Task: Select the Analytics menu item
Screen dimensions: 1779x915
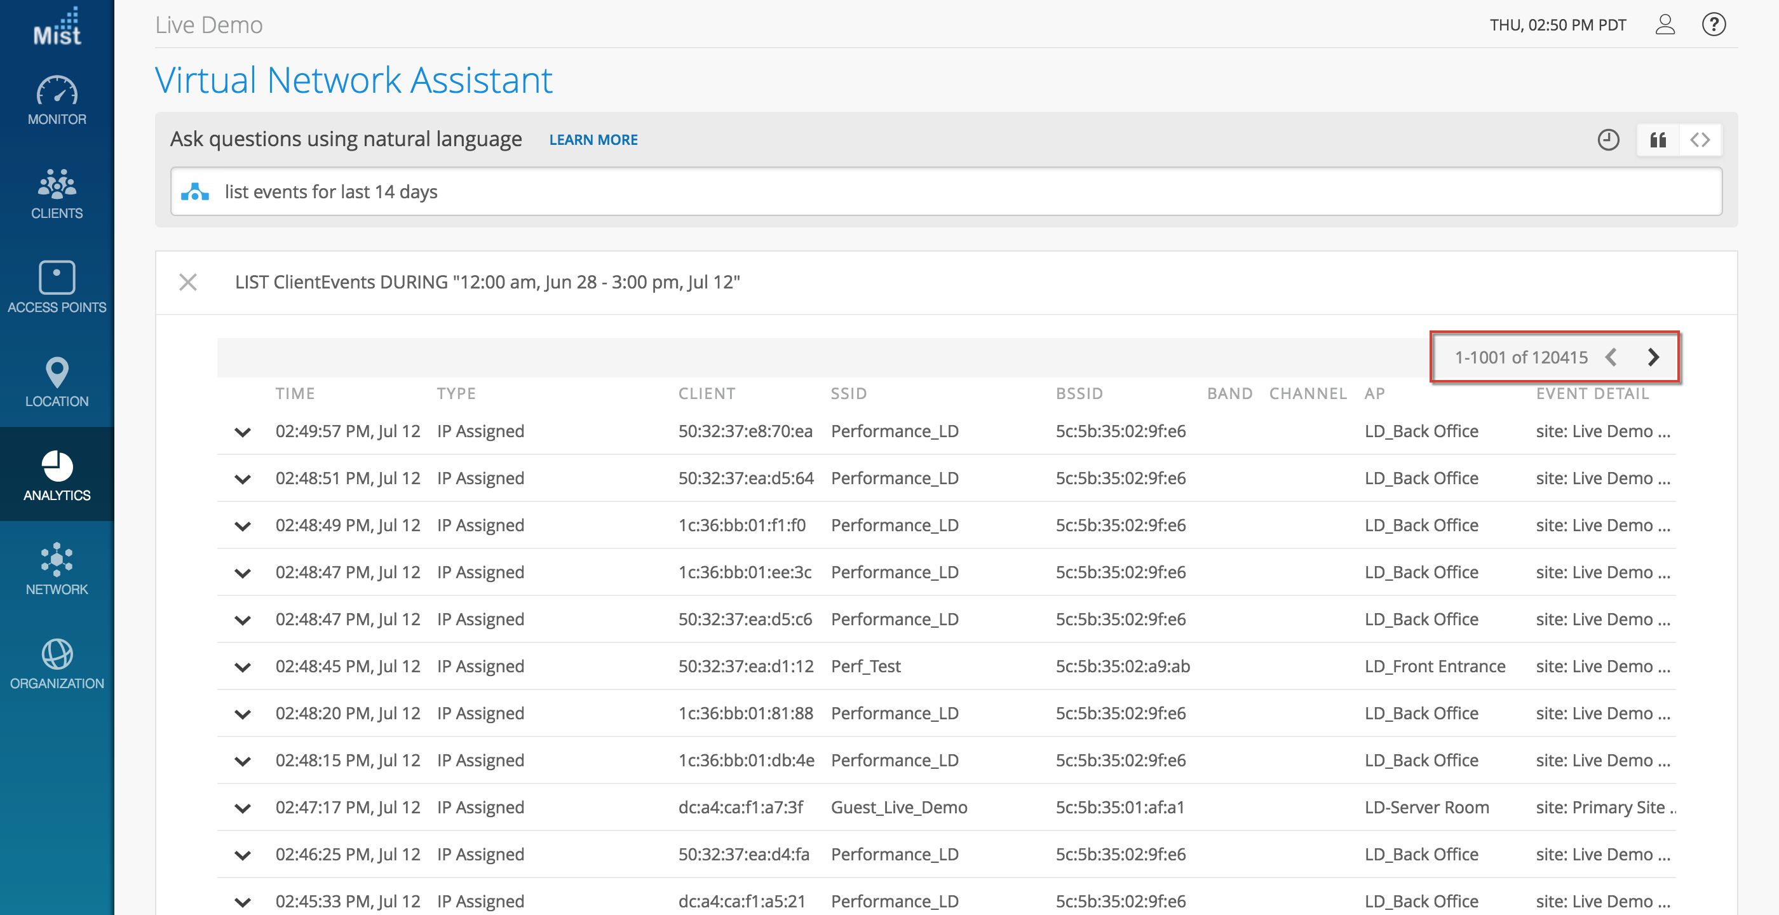Action: tap(57, 475)
